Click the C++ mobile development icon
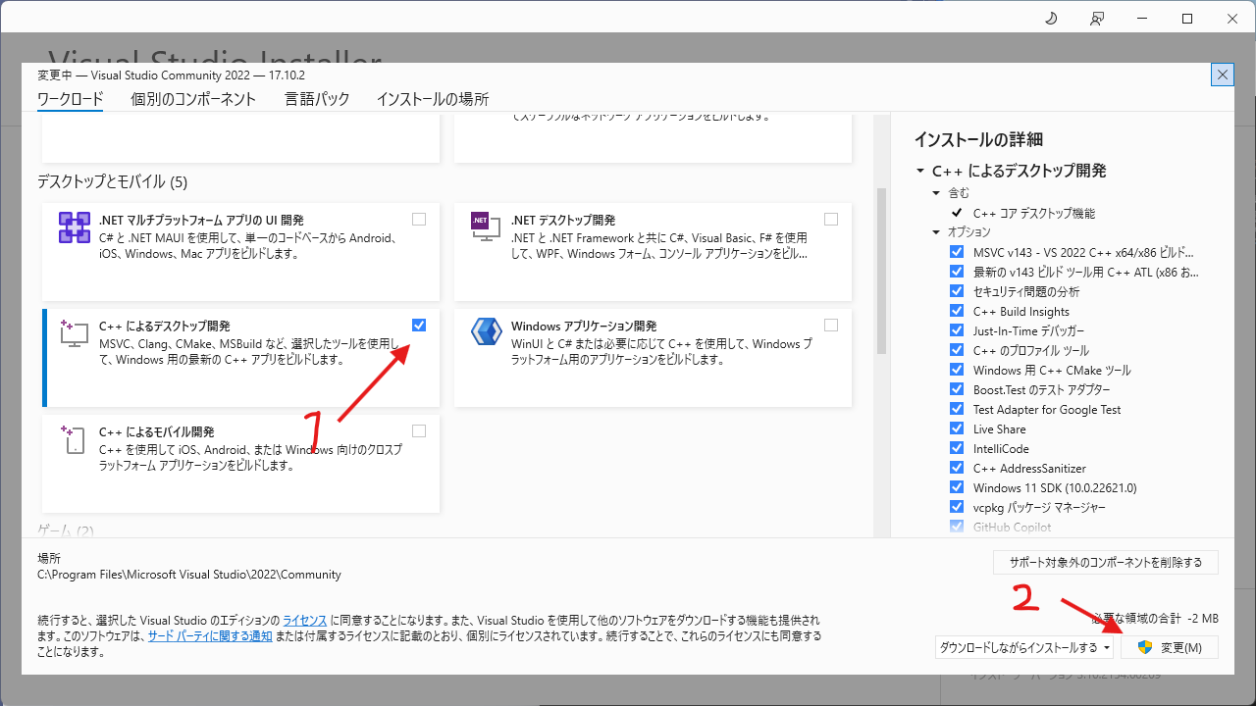Image resolution: width=1256 pixels, height=706 pixels. pos(75,438)
